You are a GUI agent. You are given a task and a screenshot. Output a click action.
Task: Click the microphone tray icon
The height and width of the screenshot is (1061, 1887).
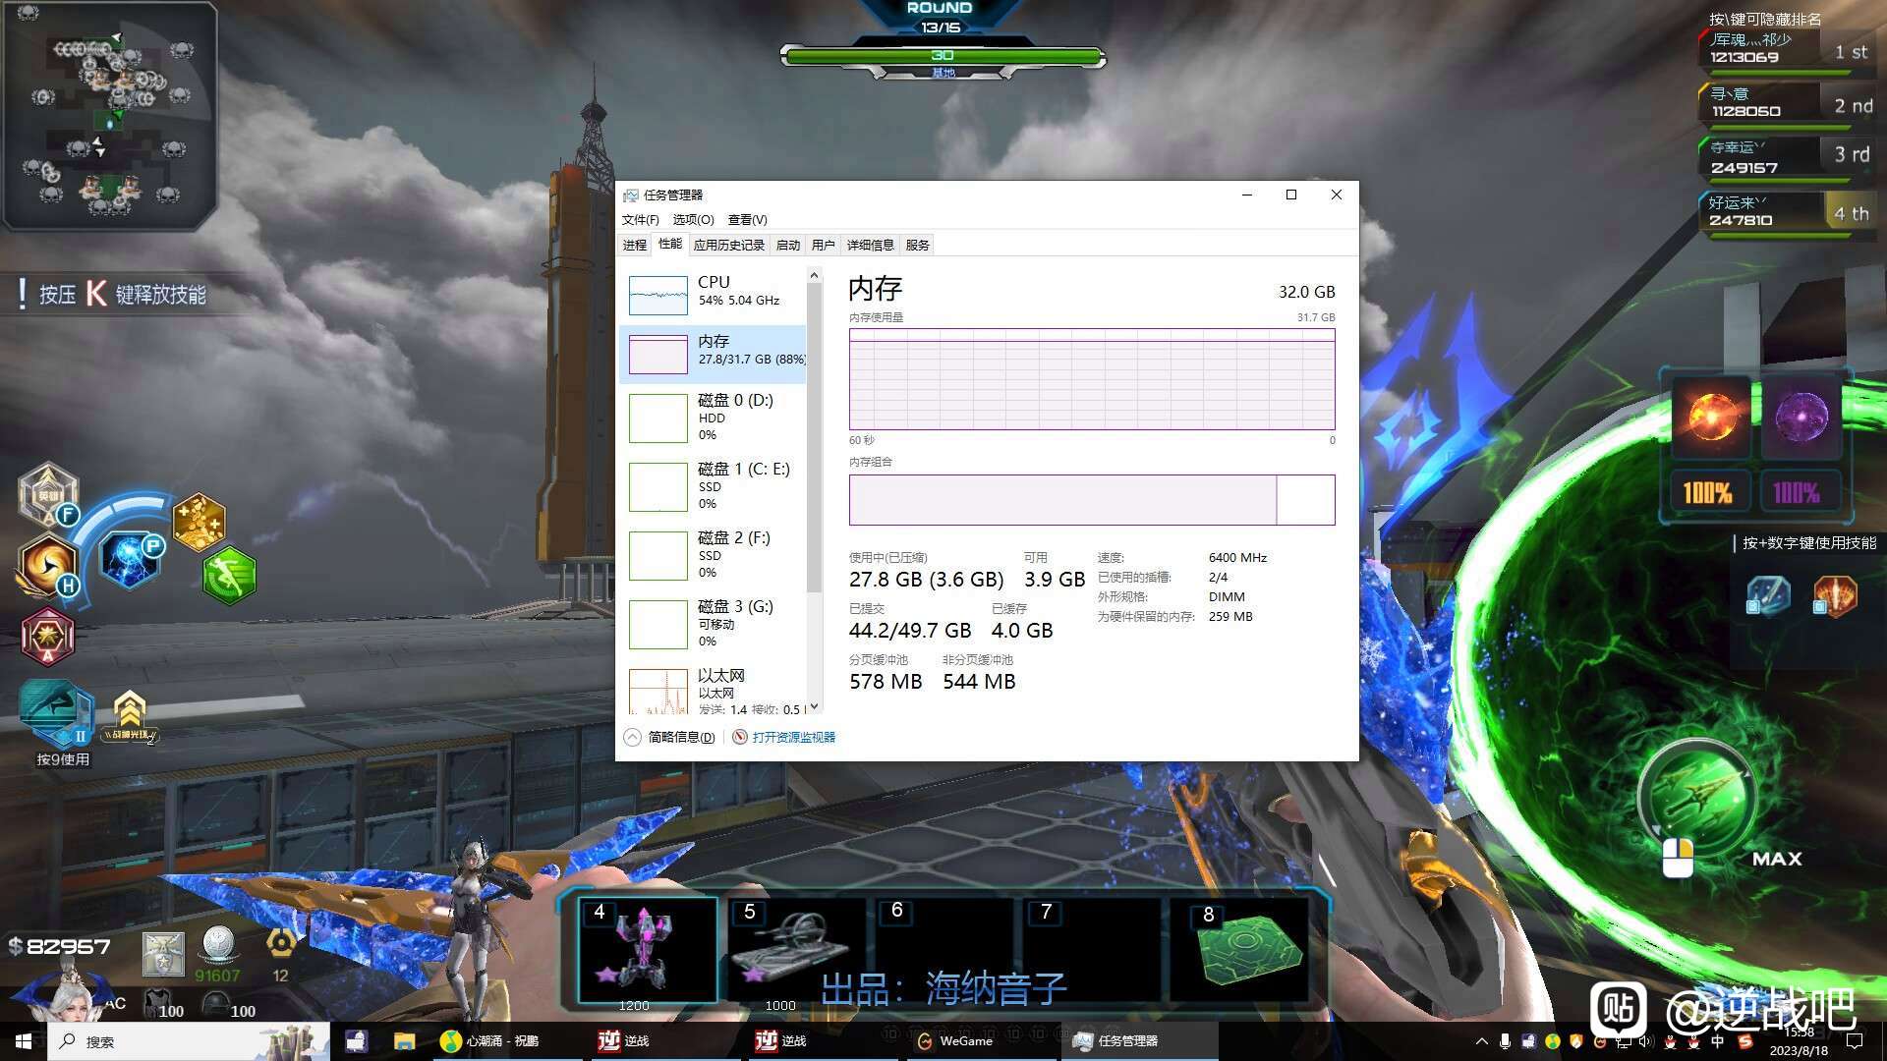tap(1505, 1041)
